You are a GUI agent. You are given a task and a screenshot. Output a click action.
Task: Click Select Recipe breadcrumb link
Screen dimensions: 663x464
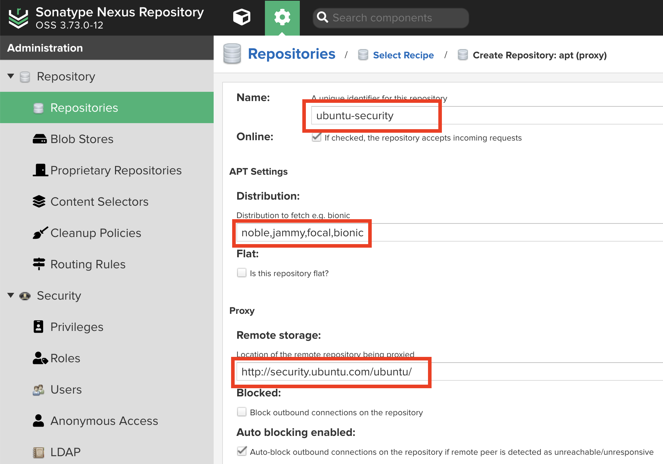(x=403, y=55)
